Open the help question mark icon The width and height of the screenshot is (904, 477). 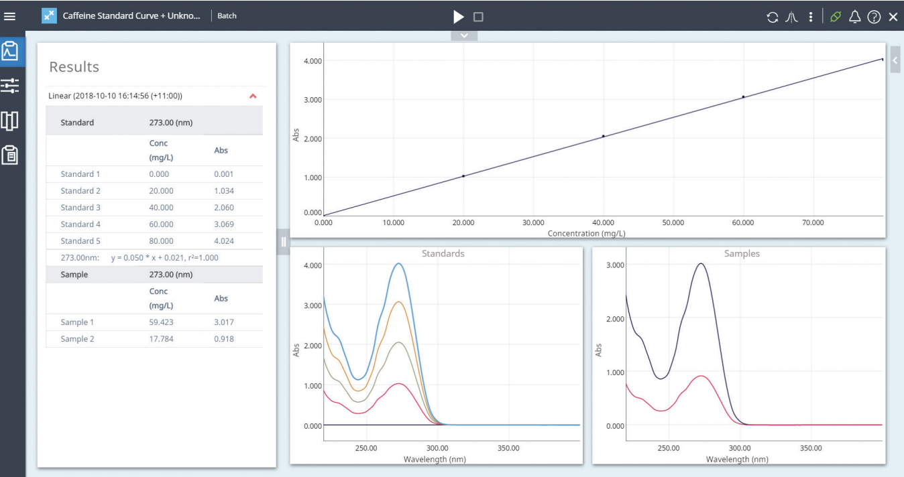[874, 17]
